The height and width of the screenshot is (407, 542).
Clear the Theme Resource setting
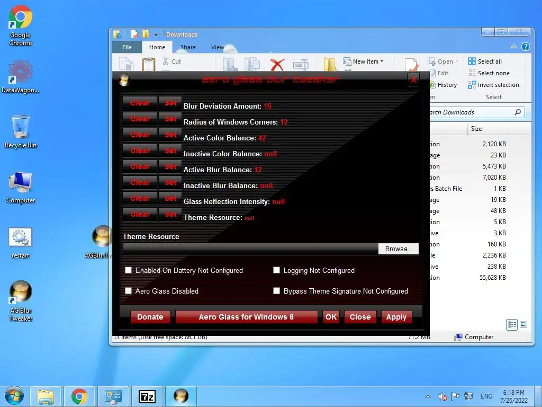140,214
